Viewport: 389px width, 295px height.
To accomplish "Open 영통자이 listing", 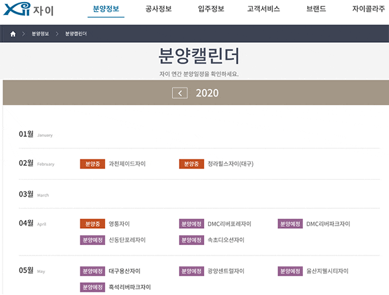I will pos(119,224).
